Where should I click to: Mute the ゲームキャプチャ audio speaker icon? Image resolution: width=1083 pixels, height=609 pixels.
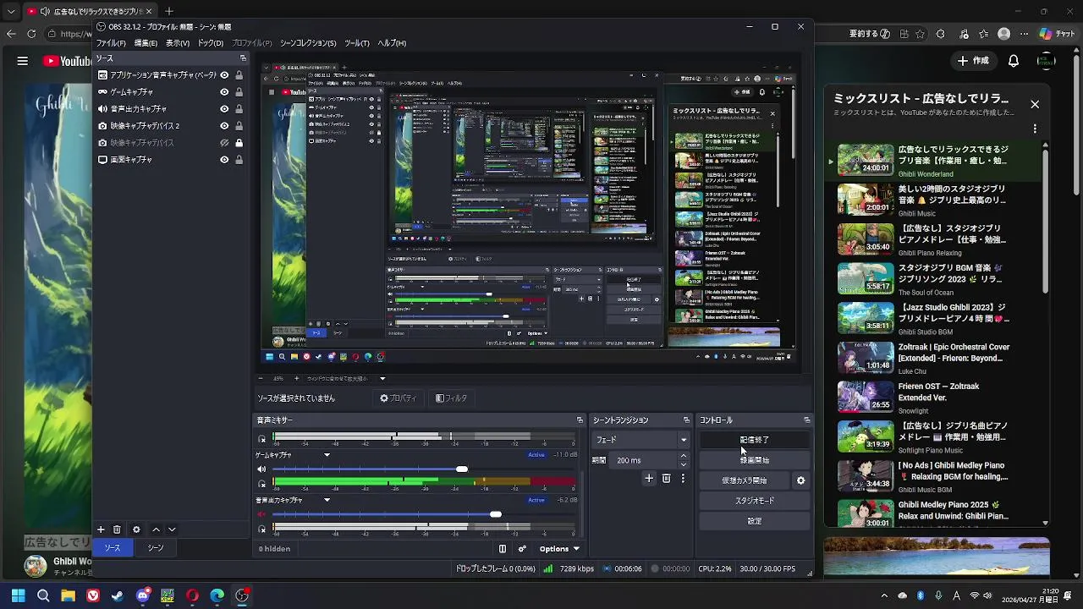[261, 469]
